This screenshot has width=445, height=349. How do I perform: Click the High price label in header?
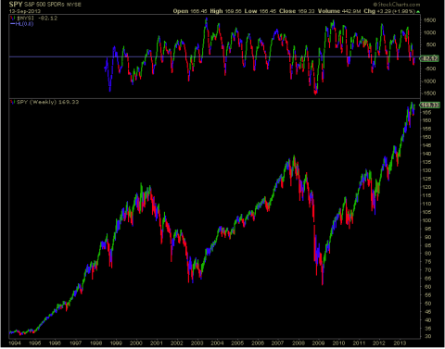[216, 11]
